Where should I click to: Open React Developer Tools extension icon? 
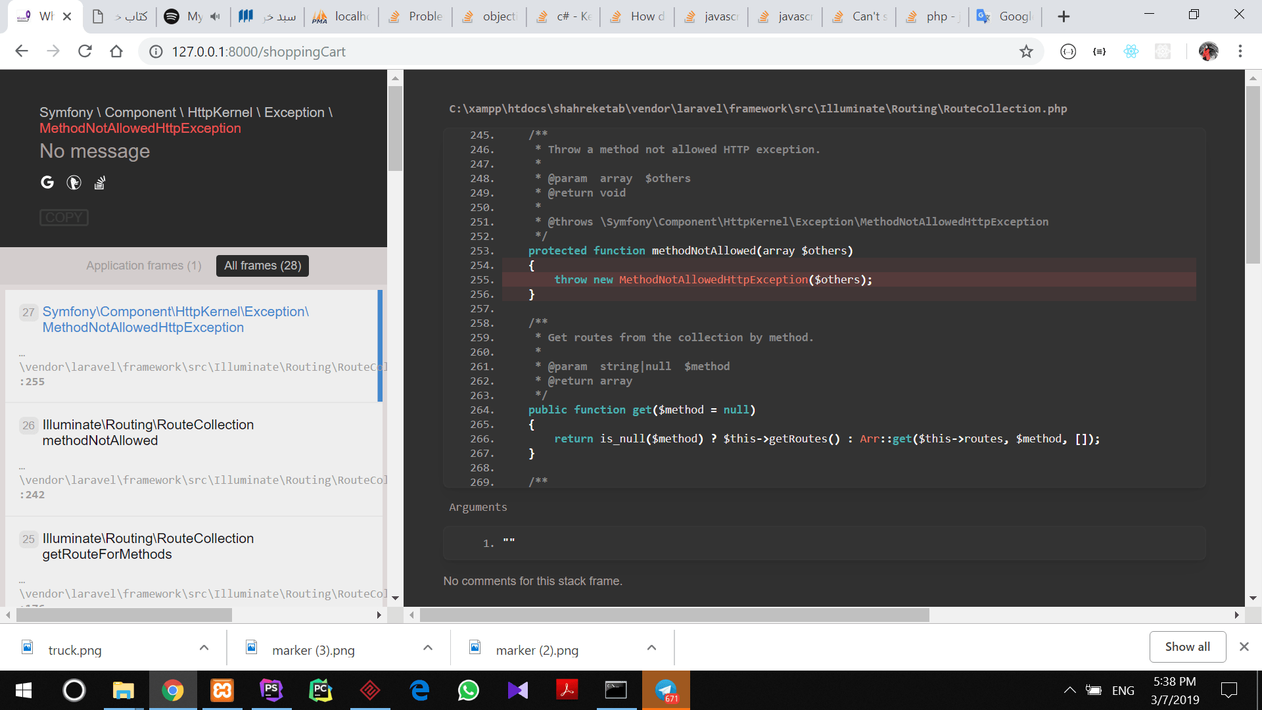pos(1131,51)
